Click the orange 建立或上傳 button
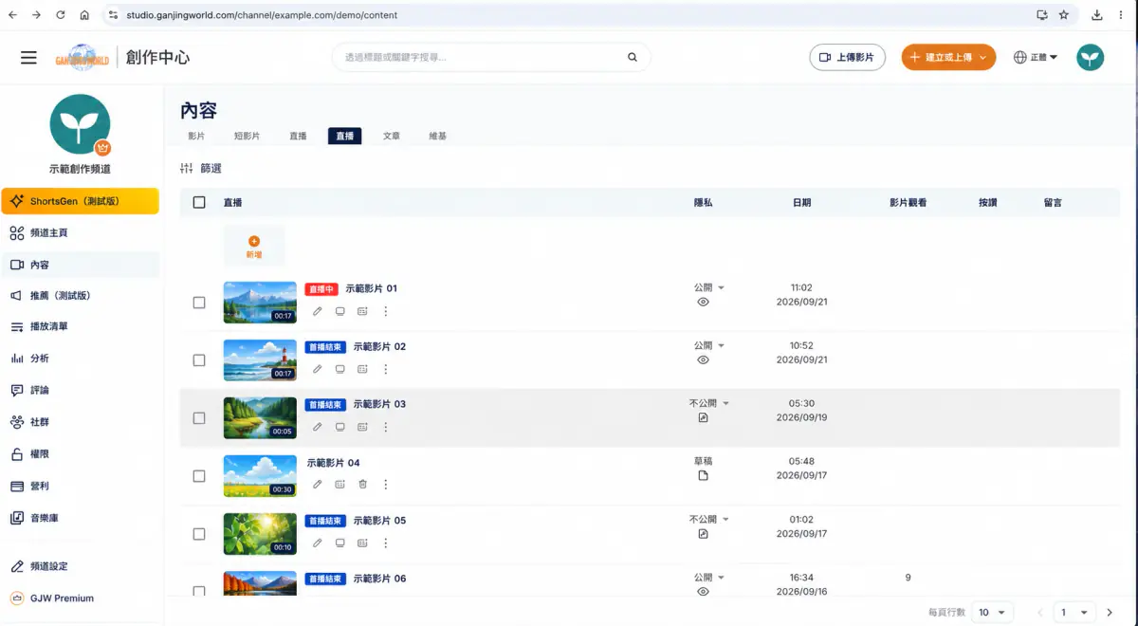Viewport: 1138px width, 626px height. [x=948, y=57]
